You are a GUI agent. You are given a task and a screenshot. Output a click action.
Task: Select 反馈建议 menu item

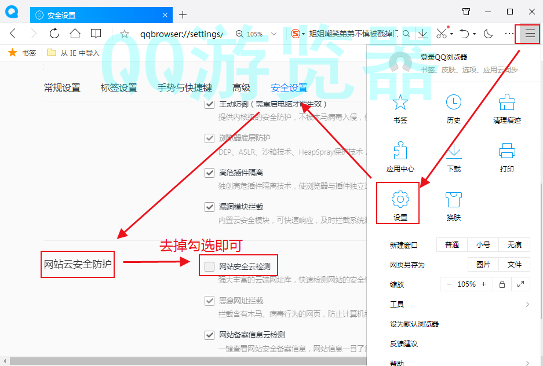[404, 344]
